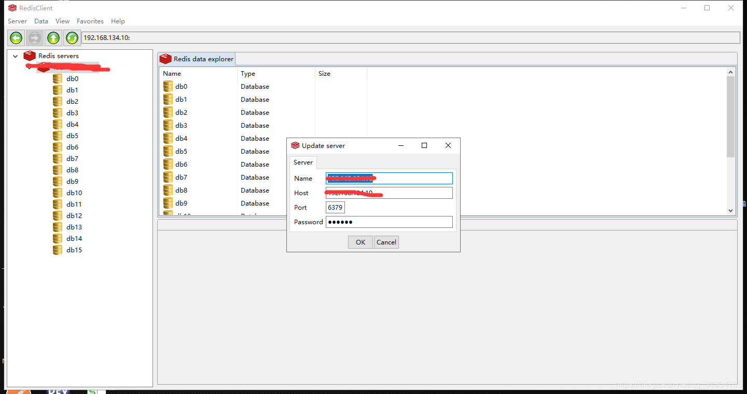The image size is (747, 394).
Task: Click the db0 database icon in tree
Action: point(58,78)
